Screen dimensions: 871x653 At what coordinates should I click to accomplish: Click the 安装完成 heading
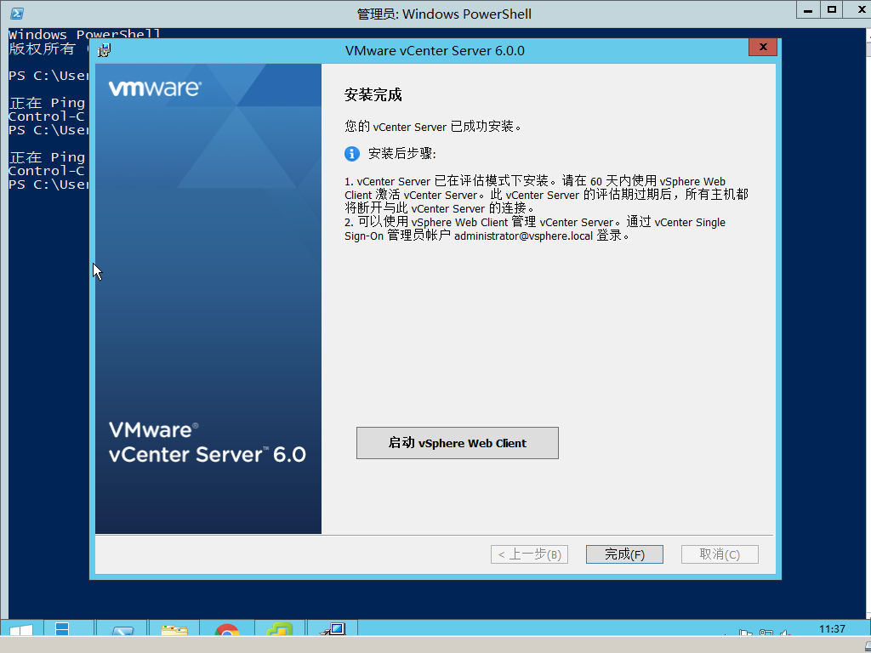pyautogui.click(x=373, y=95)
